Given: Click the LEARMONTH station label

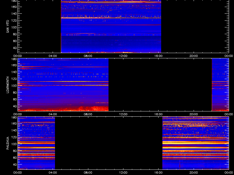Looking at the screenshot, I should click(x=8, y=85).
